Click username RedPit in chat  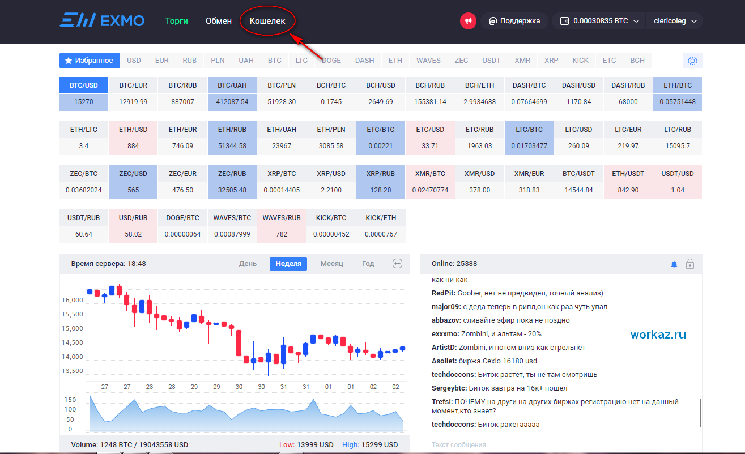pyautogui.click(x=443, y=293)
